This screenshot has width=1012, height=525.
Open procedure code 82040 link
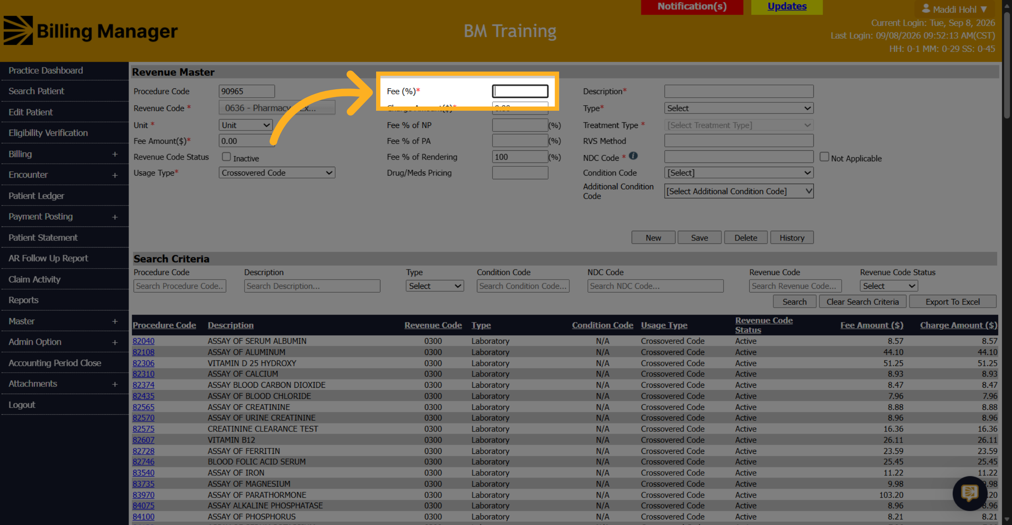[x=143, y=341]
